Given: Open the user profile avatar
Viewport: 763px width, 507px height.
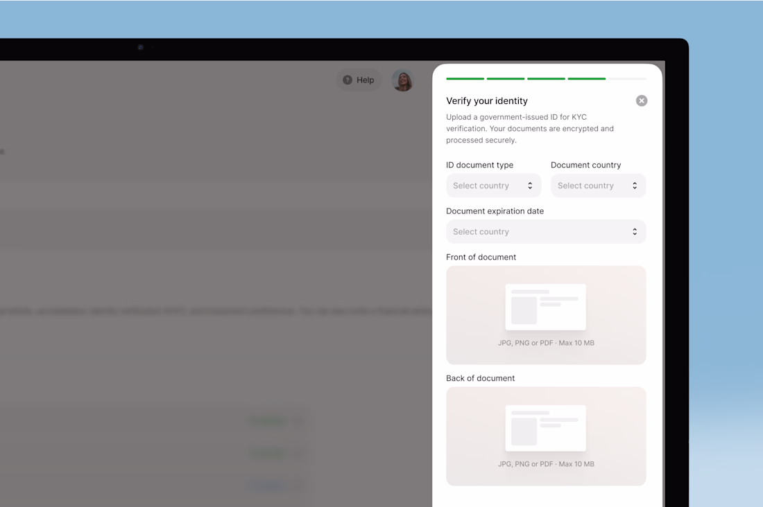Looking at the screenshot, I should coord(403,80).
